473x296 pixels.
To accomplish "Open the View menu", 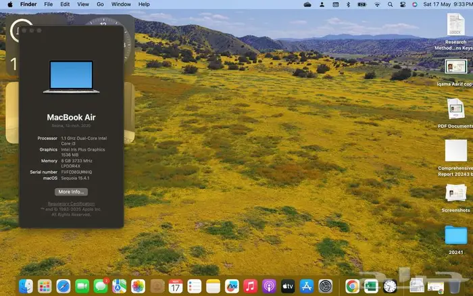I will point(83,4).
